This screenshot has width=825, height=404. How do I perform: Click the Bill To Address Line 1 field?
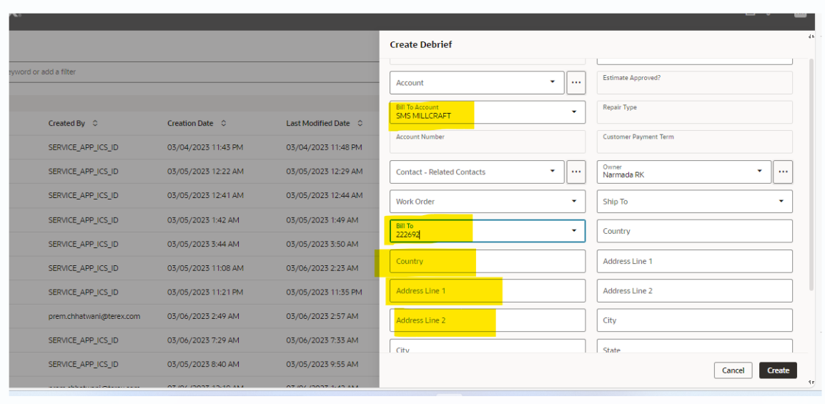488,290
